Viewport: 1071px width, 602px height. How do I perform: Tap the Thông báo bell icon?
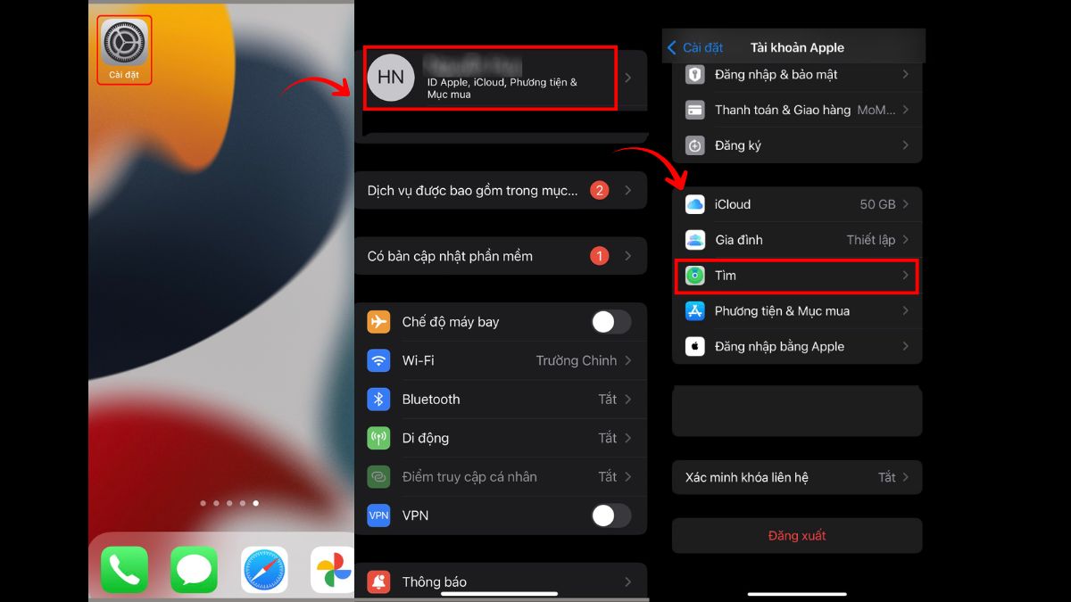click(x=378, y=582)
